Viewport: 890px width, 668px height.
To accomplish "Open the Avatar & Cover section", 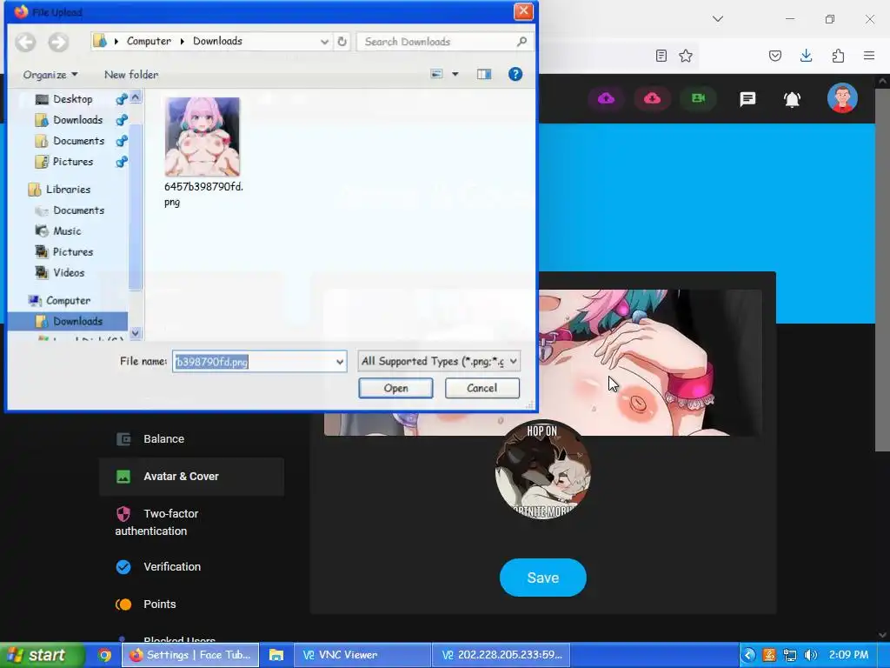I will (x=192, y=477).
